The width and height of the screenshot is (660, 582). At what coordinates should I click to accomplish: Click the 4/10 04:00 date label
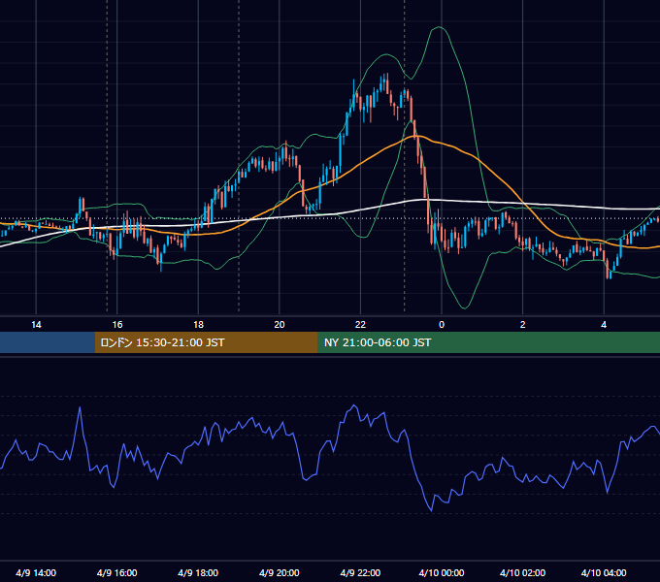coord(604,572)
